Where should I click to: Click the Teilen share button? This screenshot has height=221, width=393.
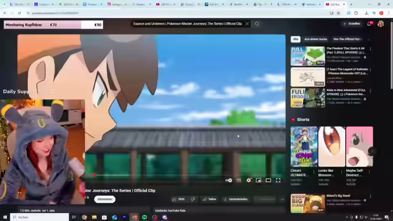(209, 200)
